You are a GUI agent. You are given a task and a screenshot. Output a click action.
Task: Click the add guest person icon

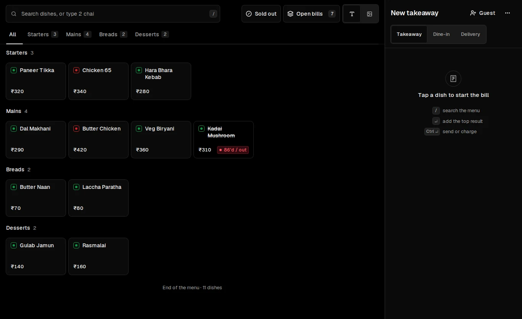pyautogui.click(x=473, y=13)
